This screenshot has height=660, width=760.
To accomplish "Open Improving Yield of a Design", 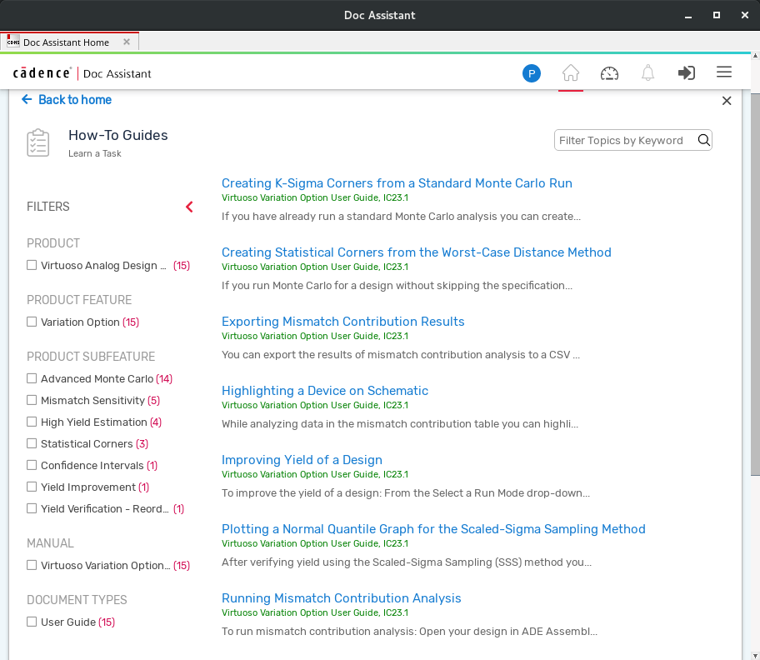I will pos(302,460).
